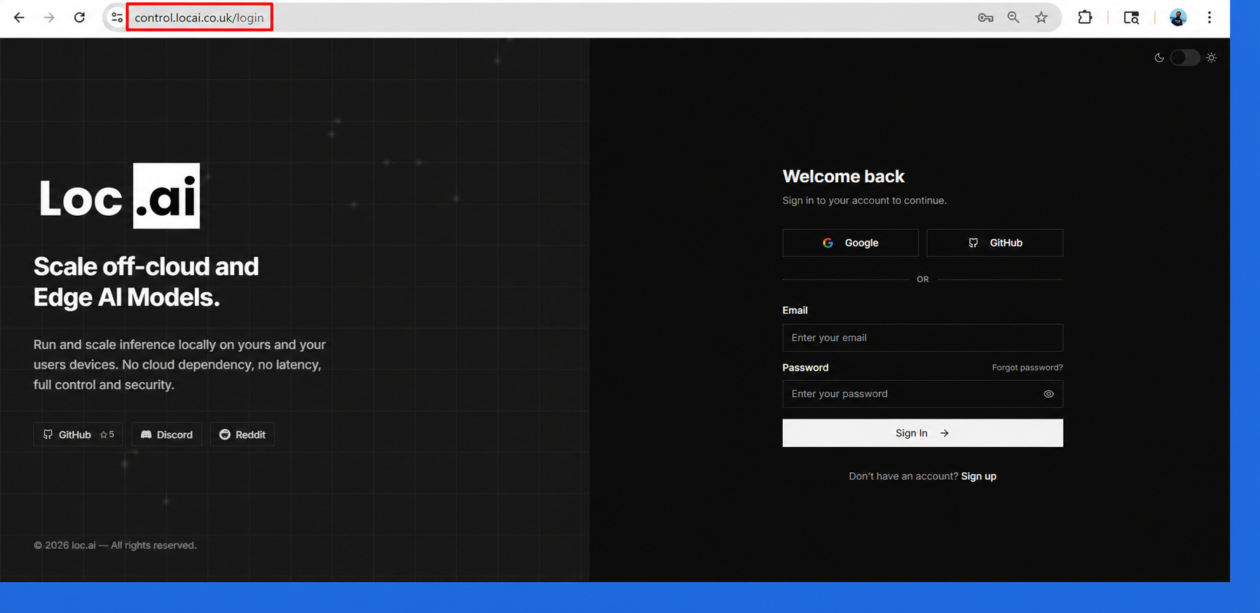This screenshot has height=613, width=1260.
Task: Sign in with Google
Action: pyautogui.click(x=850, y=242)
